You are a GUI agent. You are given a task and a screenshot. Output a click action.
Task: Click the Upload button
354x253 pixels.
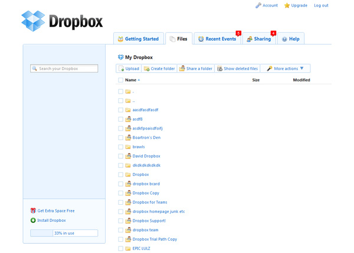[129, 68]
